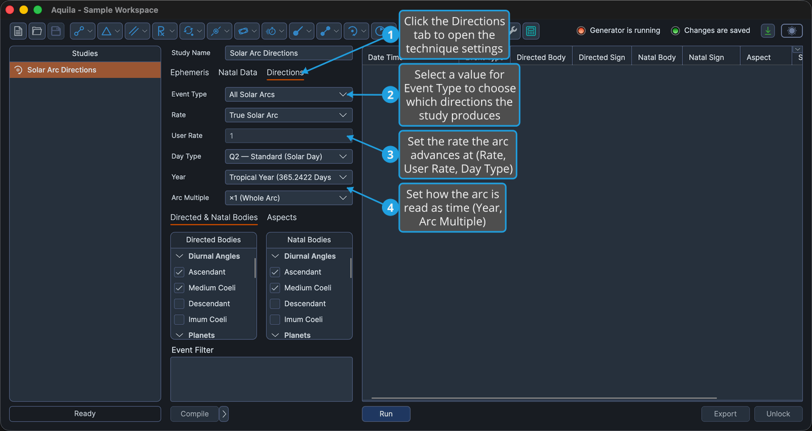Open a workspace with the folder icon
The height and width of the screenshot is (431, 812).
click(37, 31)
